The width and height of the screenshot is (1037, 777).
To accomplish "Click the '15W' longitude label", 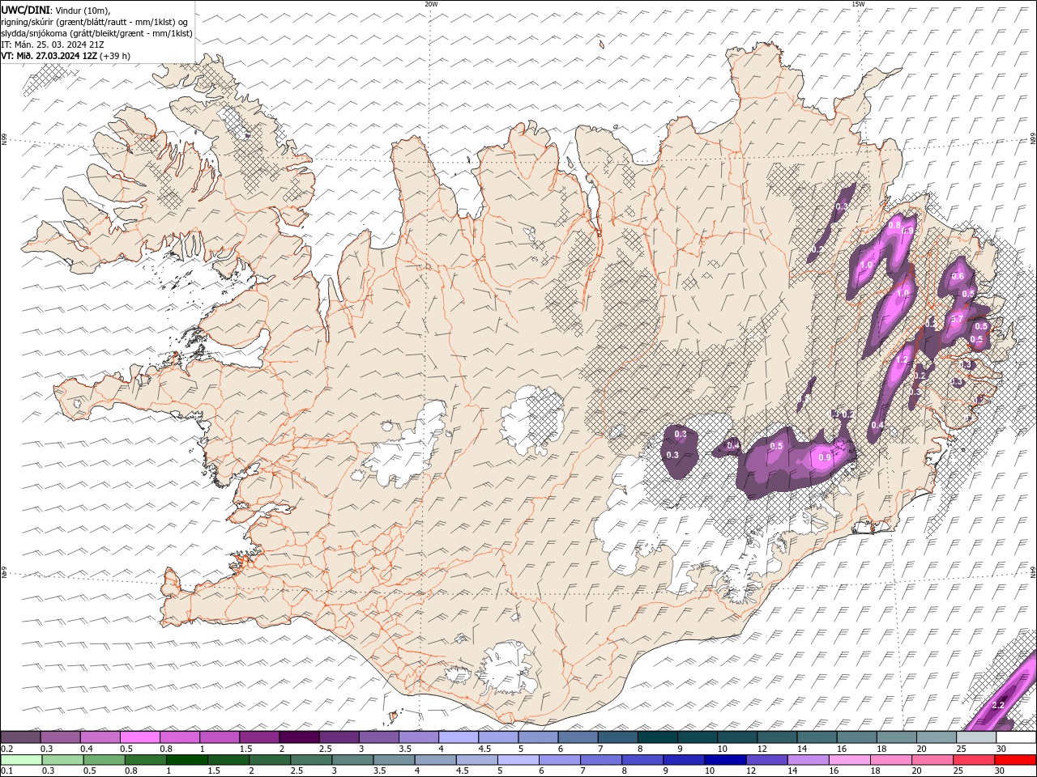I will click(858, 4).
